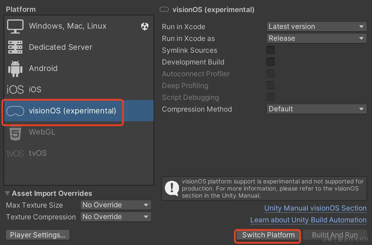Click the Autoconnect Profiler label
The image size is (372, 245).
coord(196,74)
